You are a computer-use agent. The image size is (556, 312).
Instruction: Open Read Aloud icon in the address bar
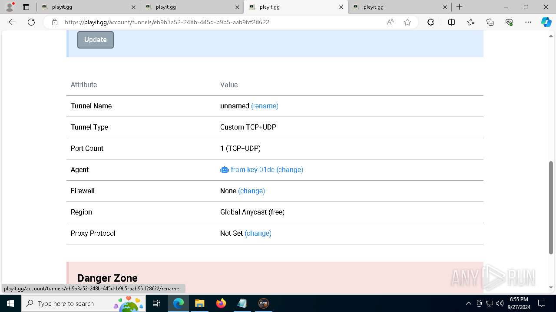click(390, 22)
